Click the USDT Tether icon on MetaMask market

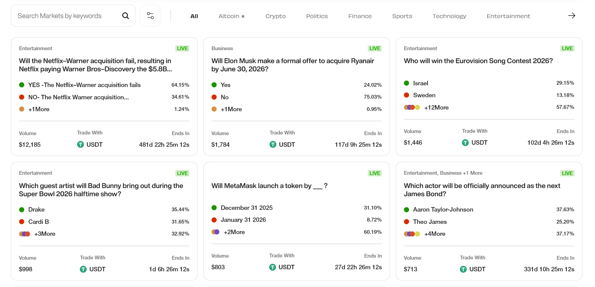273,267
